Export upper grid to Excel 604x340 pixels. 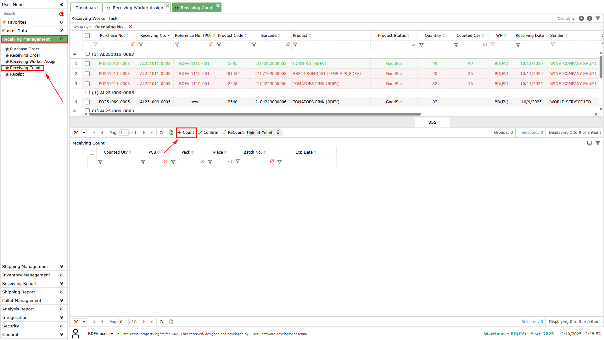(x=171, y=133)
